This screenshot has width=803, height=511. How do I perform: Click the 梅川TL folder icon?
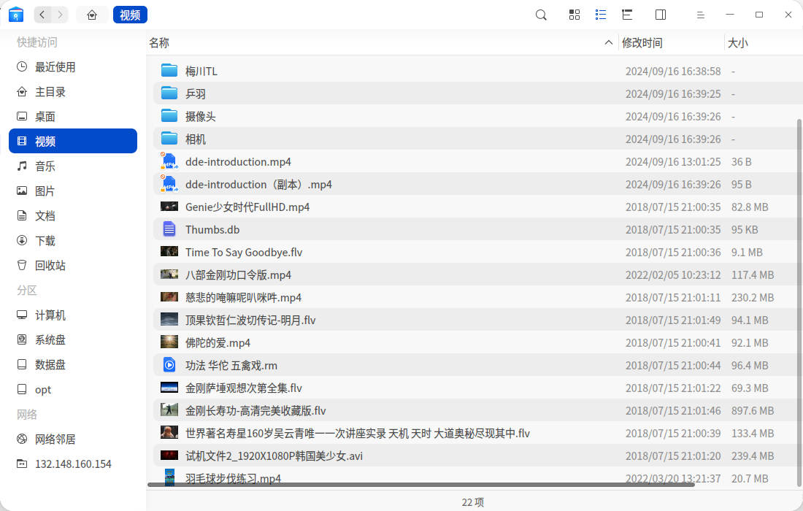coord(169,71)
